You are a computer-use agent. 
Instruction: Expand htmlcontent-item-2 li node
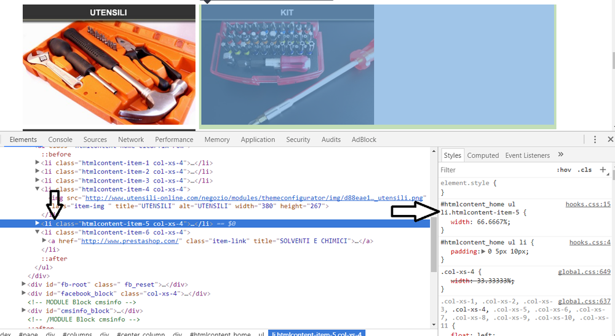coord(38,171)
